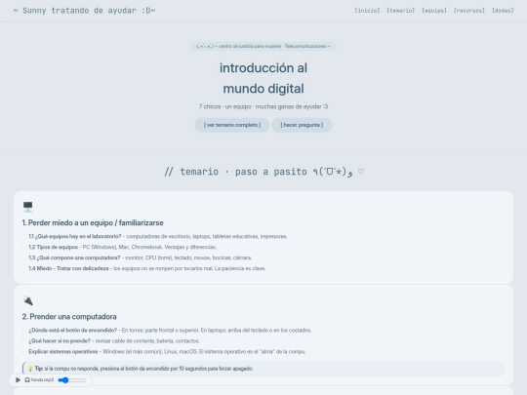This screenshot has height=395, width=527.
Task: Click the [ hacer pregunta ] button
Action: tap(302, 125)
